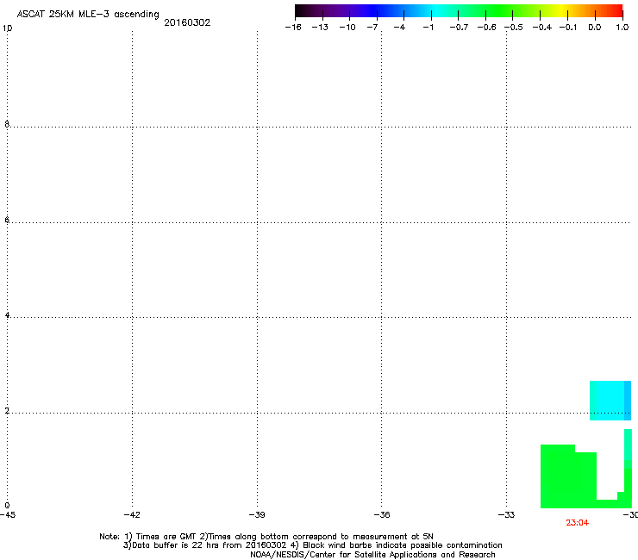Select the latitude axis label 8
638x560 pixels.
(7, 124)
